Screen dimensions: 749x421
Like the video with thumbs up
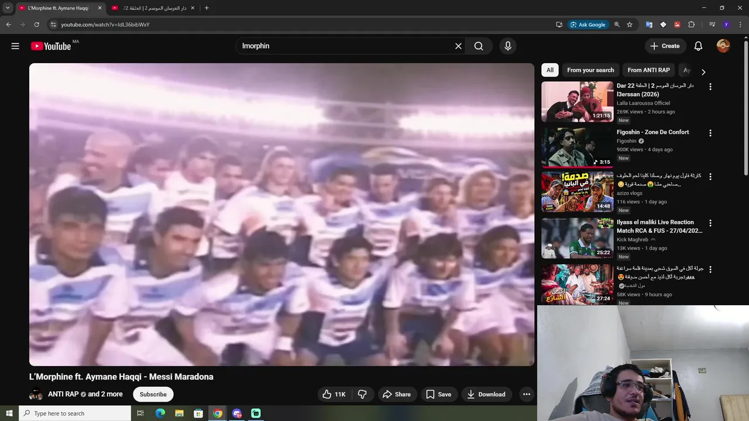(334, 394)
